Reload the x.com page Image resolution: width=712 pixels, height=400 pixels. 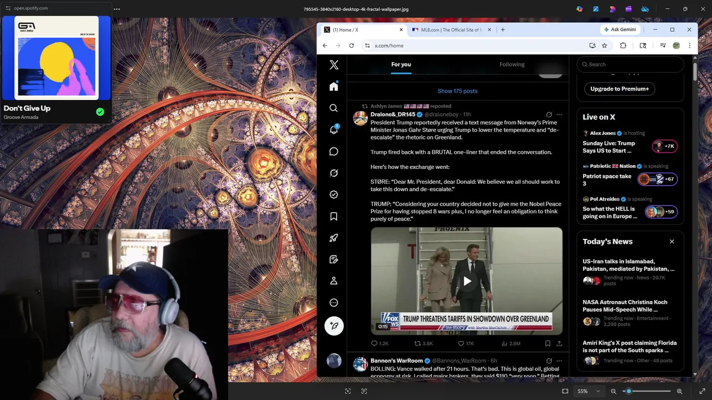coord(352,46)
